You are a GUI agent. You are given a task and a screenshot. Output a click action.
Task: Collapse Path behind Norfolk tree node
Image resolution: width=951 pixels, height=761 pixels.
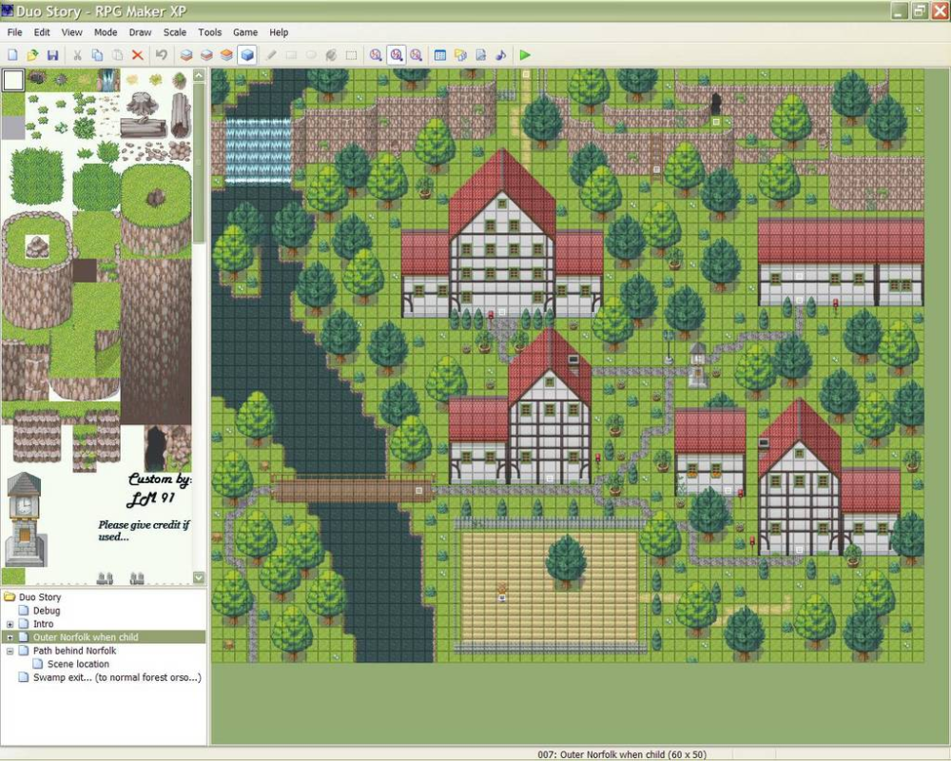point(10,651)
